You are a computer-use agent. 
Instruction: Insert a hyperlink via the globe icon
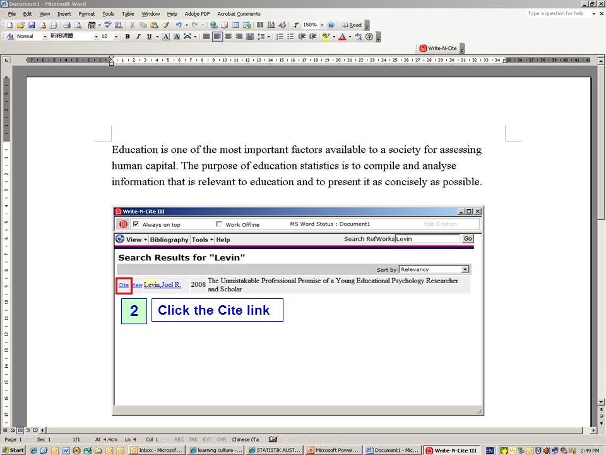(x=213, y=25)
